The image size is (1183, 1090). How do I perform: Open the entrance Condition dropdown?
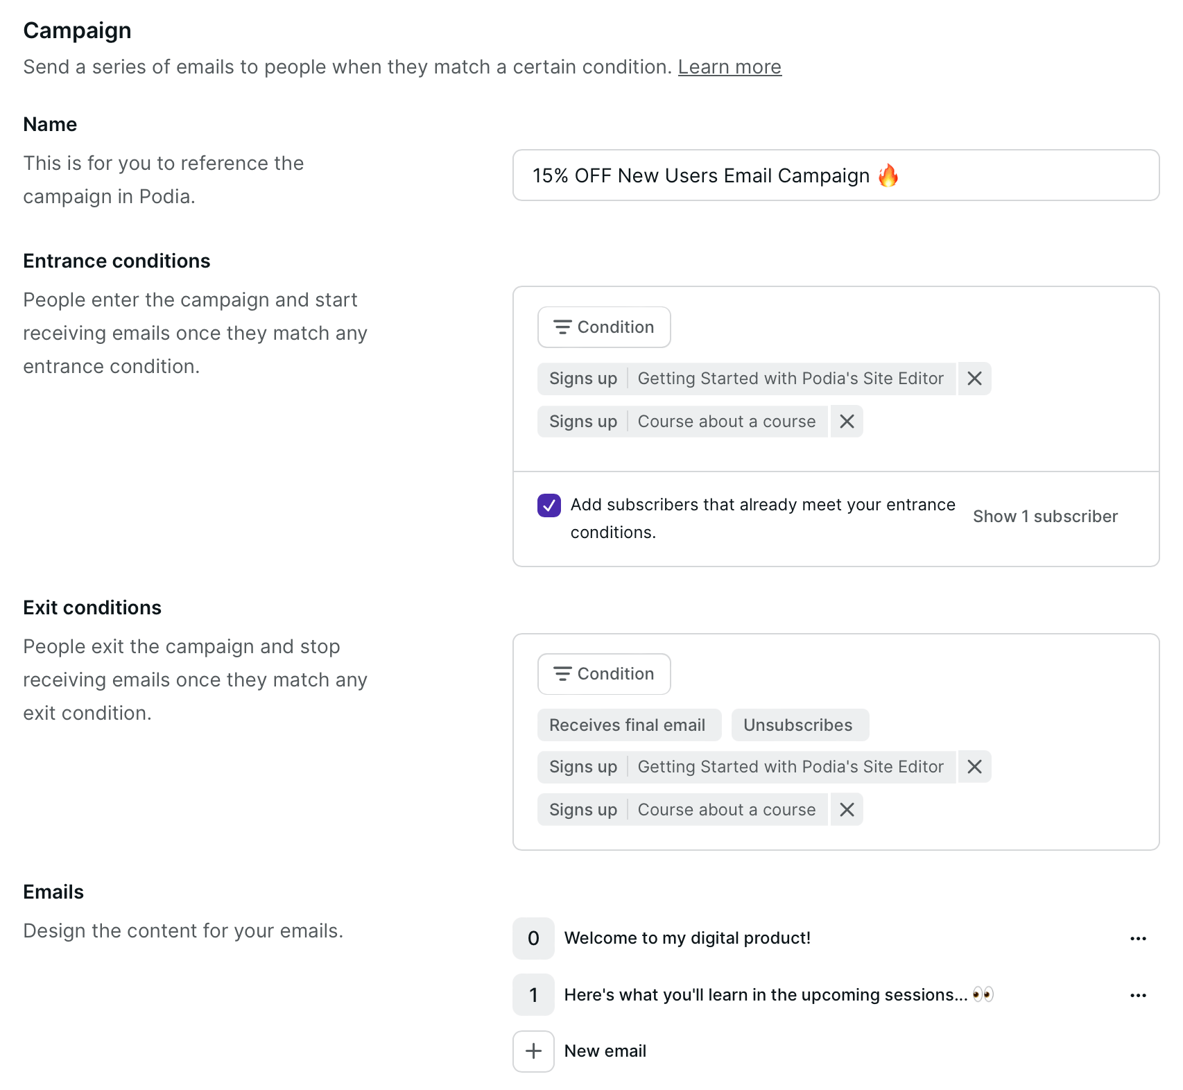[604, 327]
